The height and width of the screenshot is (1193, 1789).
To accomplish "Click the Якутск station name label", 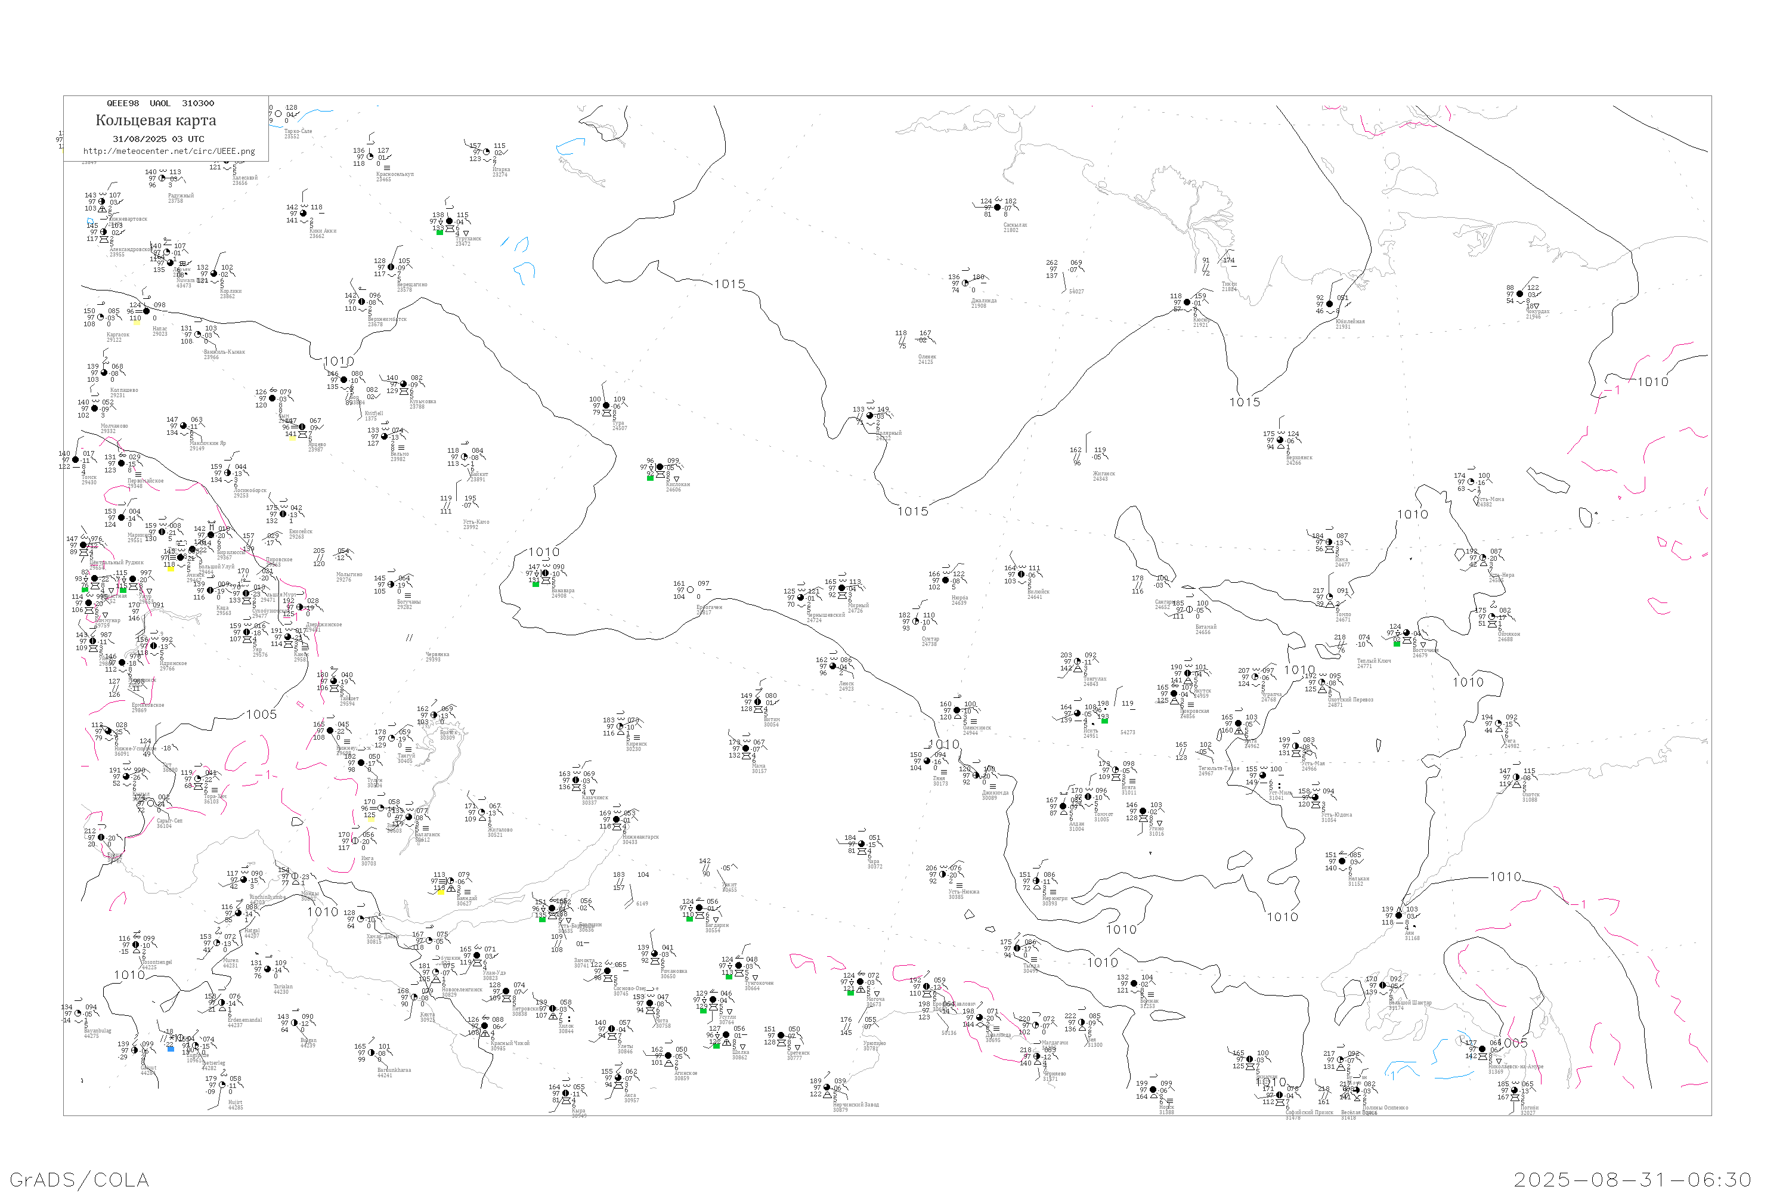I will (x=1202, y=691).
